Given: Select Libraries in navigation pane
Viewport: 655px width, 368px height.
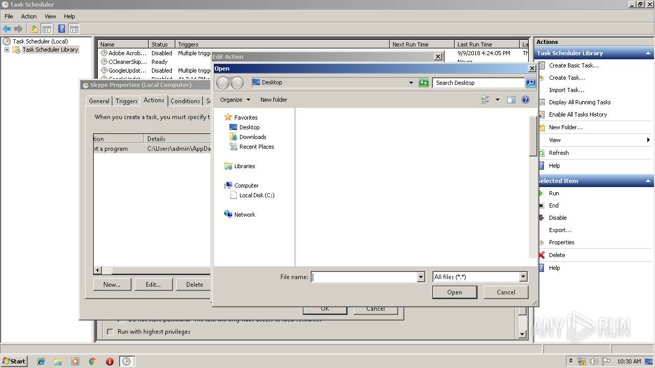Looking at the screenshot, I should (245, 166).
